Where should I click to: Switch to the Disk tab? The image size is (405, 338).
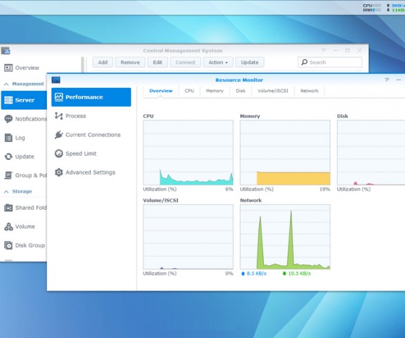240,91
